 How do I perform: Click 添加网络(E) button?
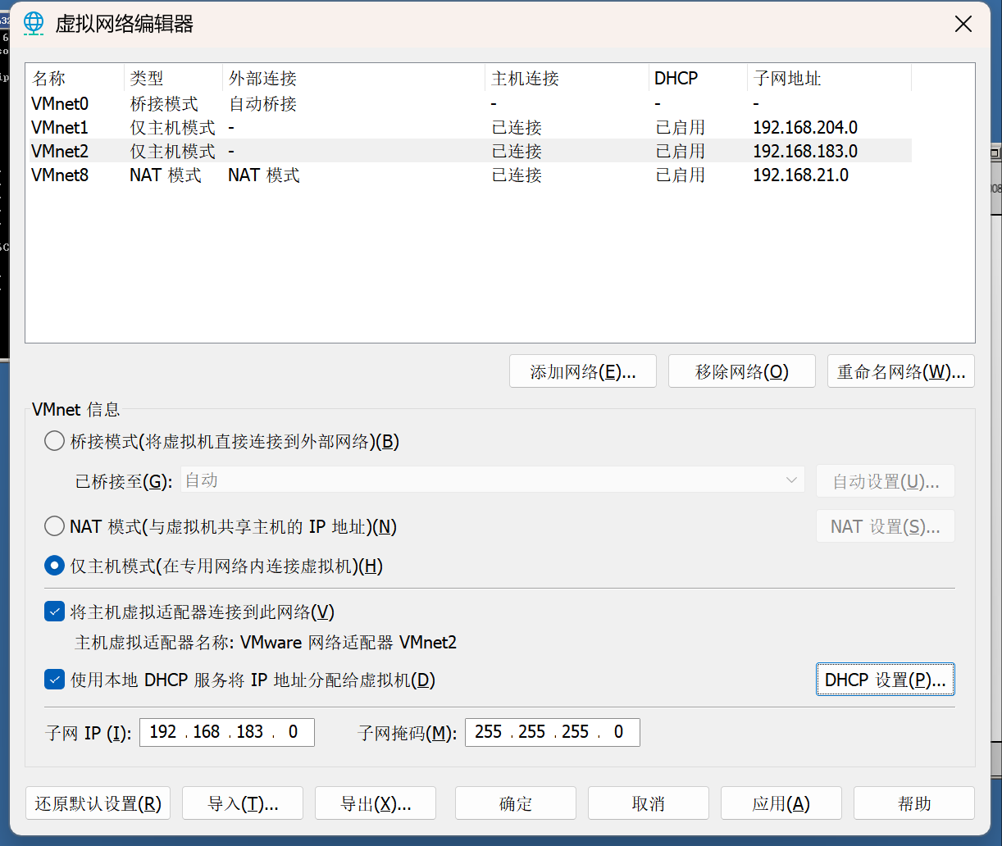click(583, 371)
